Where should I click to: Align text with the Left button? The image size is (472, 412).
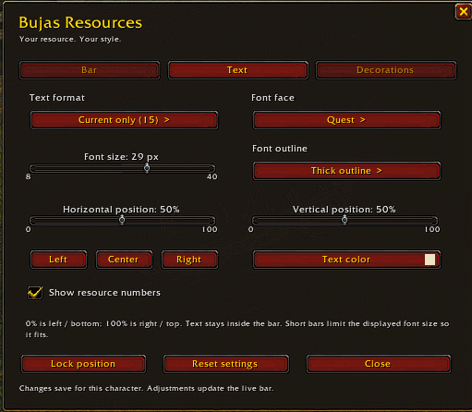point(58,260)
